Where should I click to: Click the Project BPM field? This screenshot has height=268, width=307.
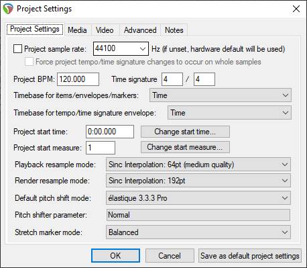[x=78, y=79]
